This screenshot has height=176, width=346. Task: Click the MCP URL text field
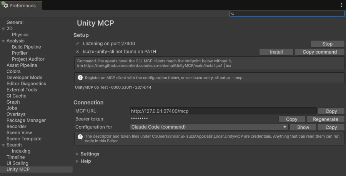point(223,111)
